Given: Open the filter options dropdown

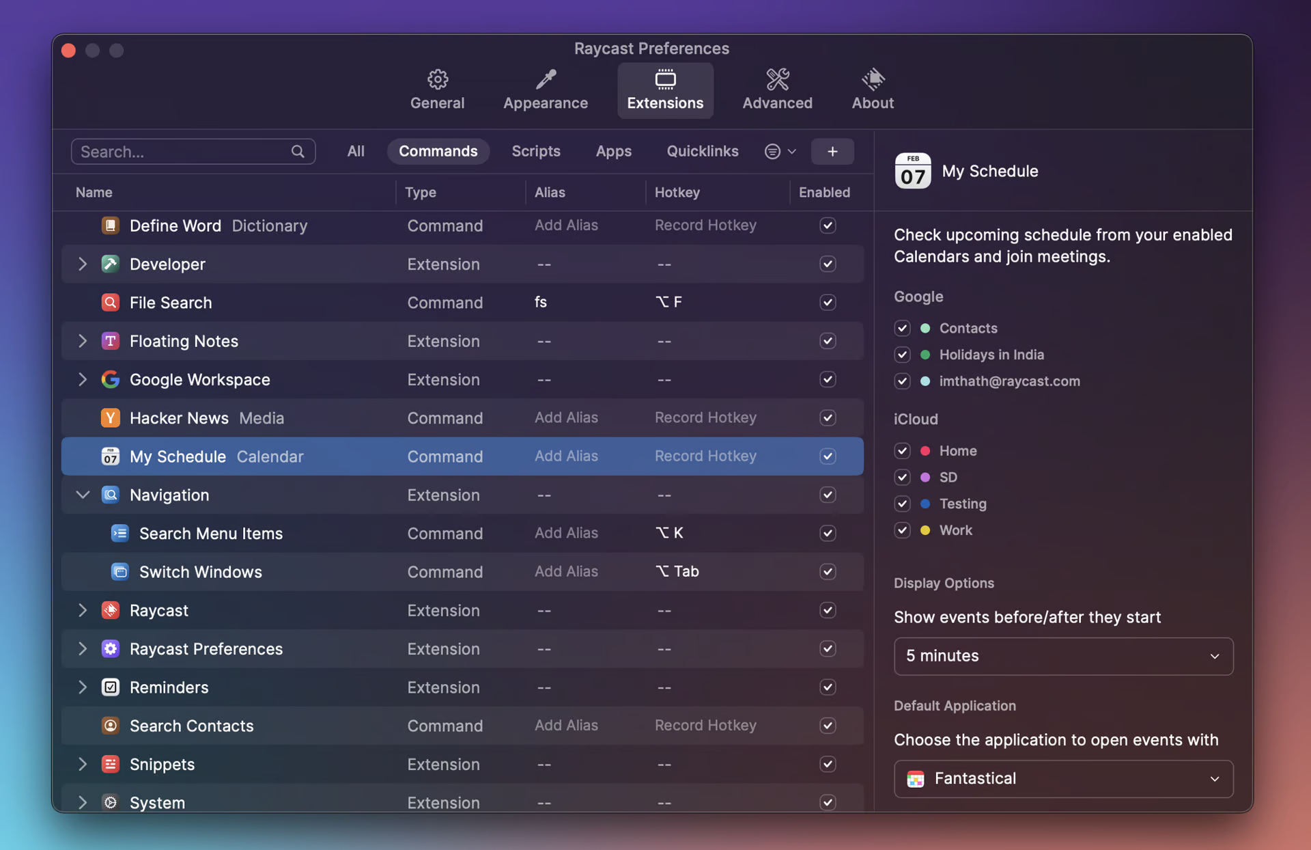Looking at the screenshot, I should click(780, 152).
